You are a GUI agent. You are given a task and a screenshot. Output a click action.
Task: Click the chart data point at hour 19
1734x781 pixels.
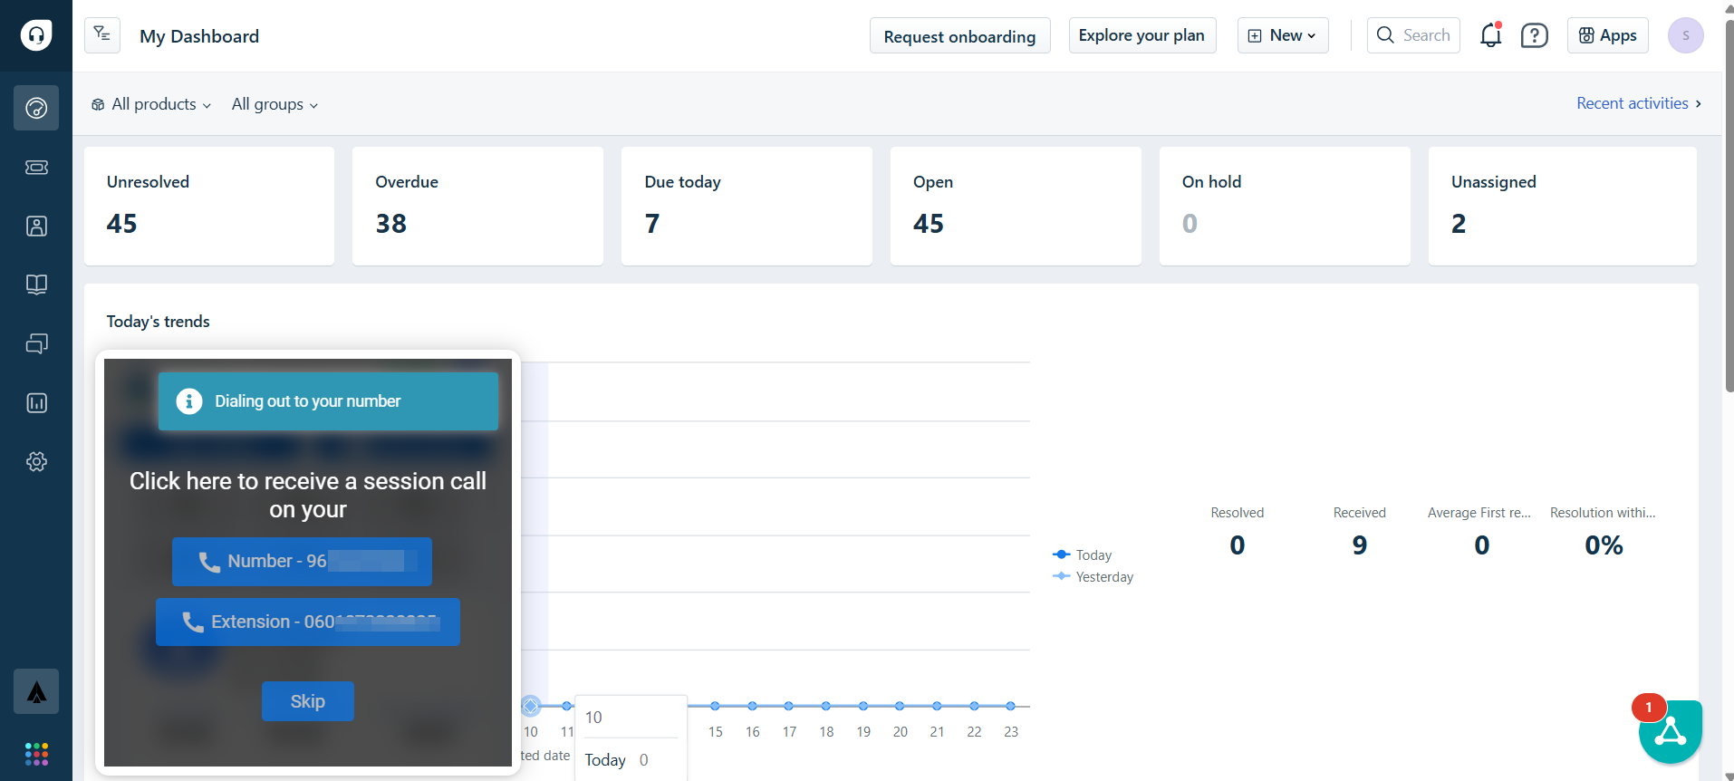[x=863, y=706]
